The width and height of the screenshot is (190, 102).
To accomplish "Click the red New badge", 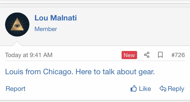I will pos(129,55).
